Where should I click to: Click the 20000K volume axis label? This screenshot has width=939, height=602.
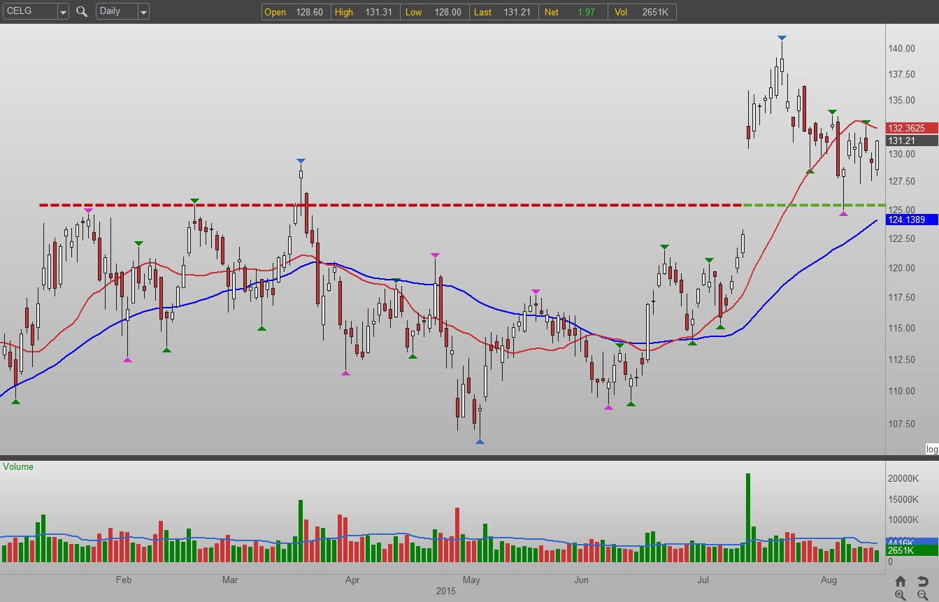pyautogui.click(x=903, y=479)
